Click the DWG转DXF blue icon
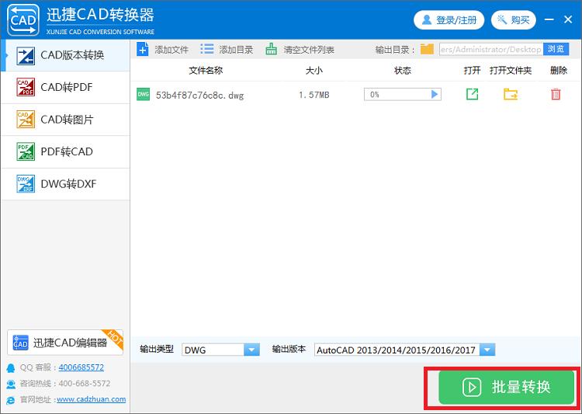 click(26, 183)
